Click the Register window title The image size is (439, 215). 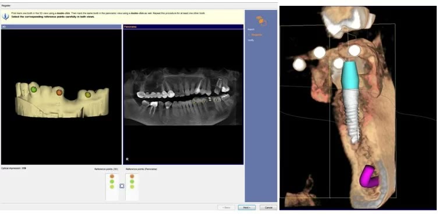(x=6, y=5)
